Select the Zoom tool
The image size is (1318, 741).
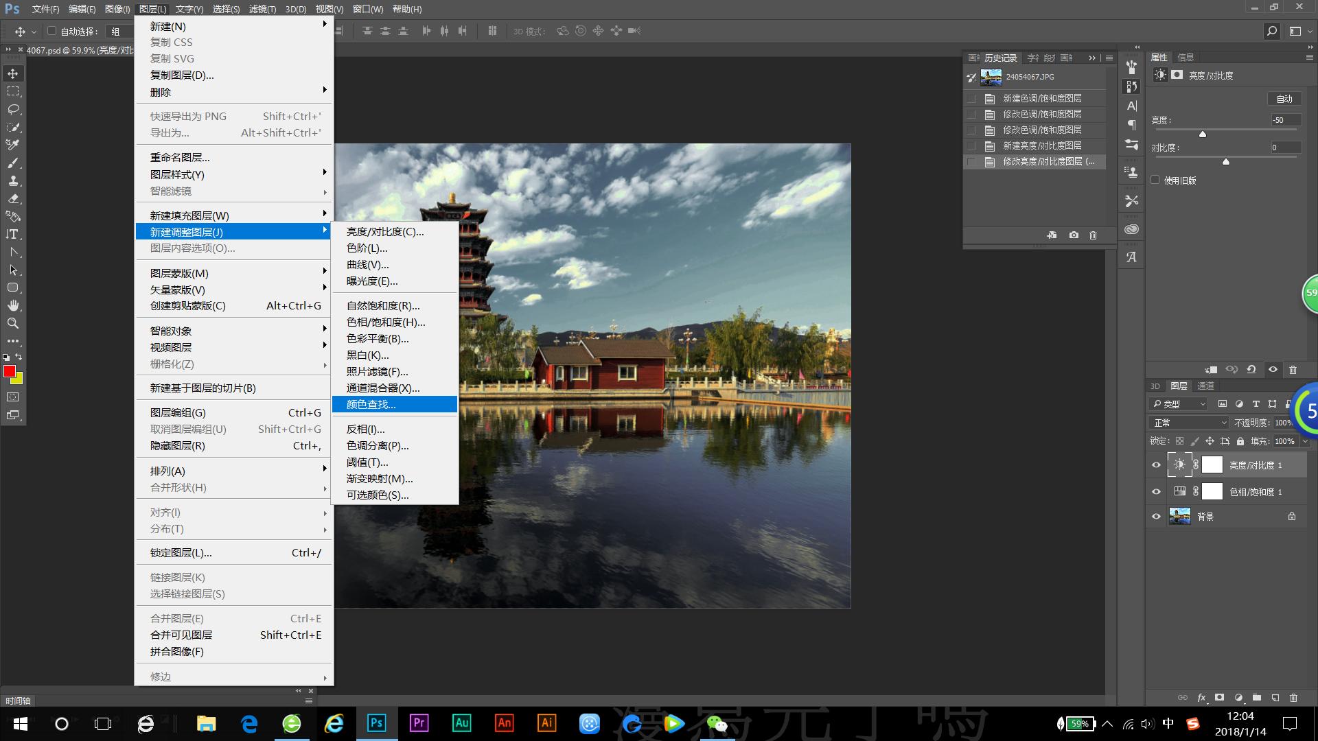(13, 323)
